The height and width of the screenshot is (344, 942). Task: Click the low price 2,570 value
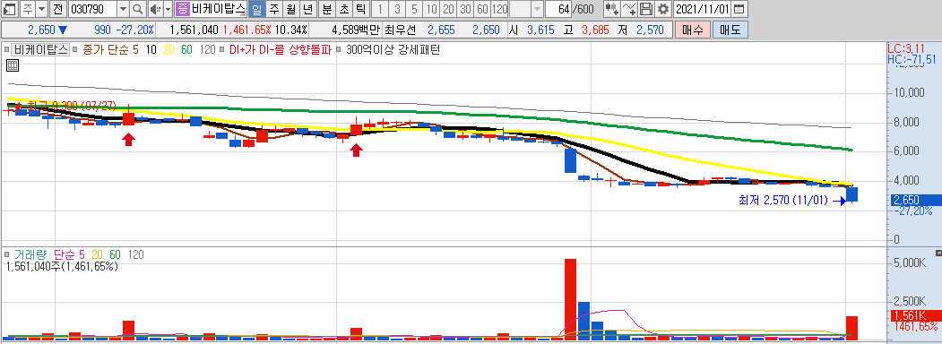click(x=650, y=30)
